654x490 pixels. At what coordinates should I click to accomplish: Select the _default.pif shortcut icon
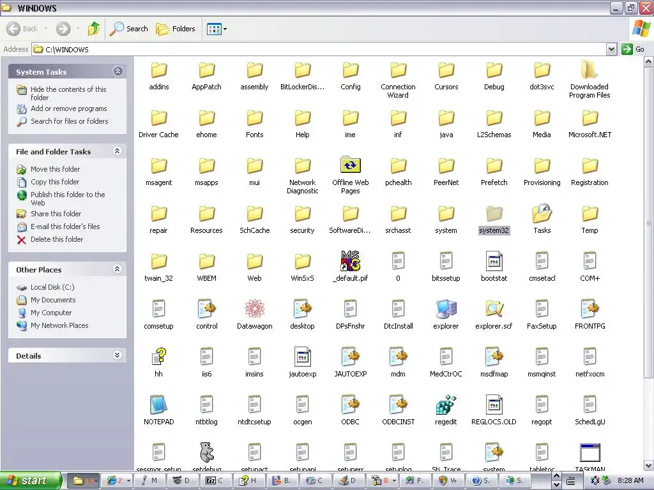tap(351, 261)
